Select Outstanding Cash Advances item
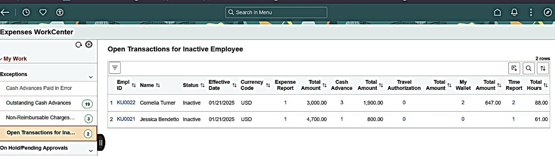 [x=38, y=103]
